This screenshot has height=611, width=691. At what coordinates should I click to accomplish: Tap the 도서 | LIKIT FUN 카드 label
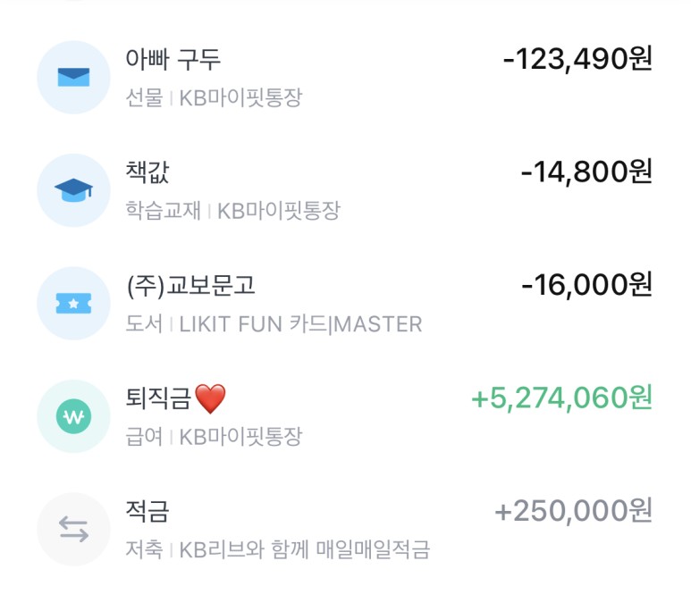click(x=274, y=324)
